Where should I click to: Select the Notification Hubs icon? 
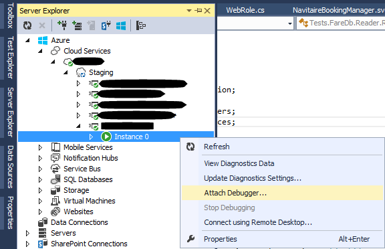pos(55,158)
